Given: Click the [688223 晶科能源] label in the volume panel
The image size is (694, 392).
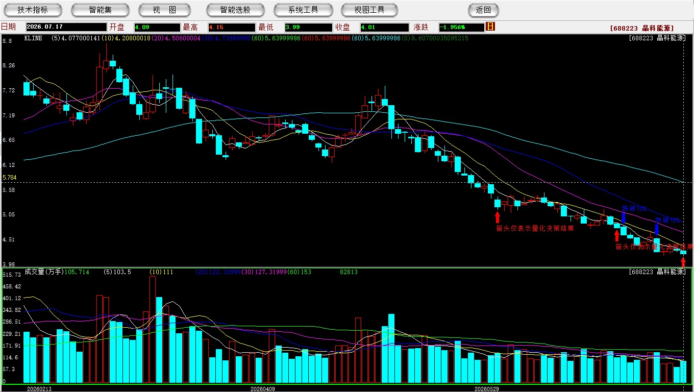Looking at the screenshot, I should click(657, 272).
